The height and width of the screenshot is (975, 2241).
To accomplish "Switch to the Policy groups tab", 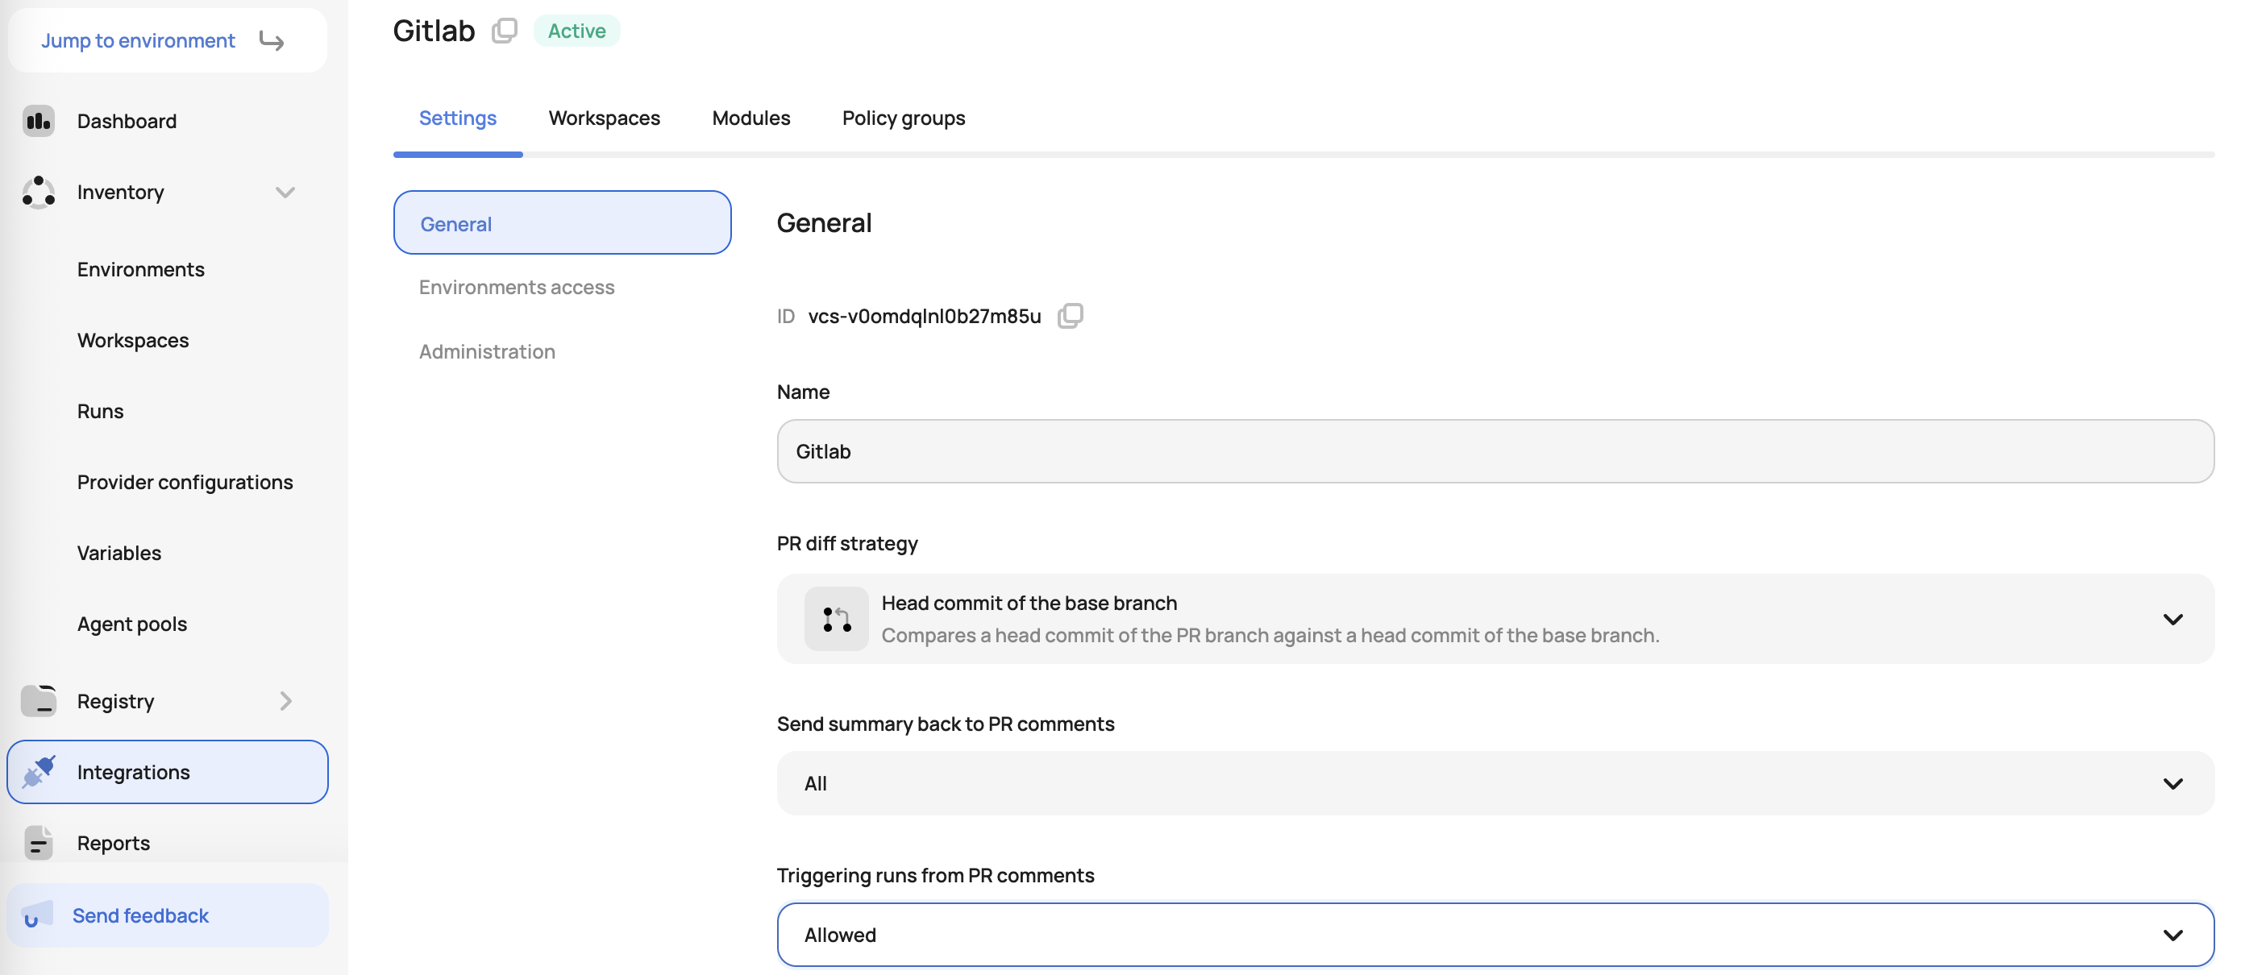I will (x=903, y=118).
